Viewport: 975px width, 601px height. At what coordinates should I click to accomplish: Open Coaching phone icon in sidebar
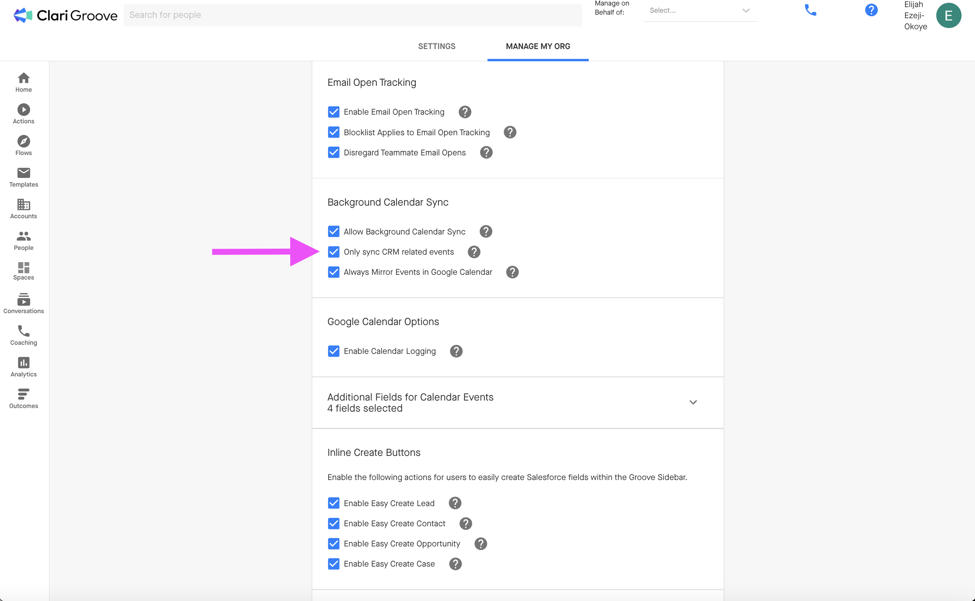[23, 335]
